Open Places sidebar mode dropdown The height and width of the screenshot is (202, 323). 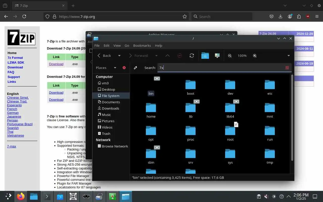[x=115, y=68]
